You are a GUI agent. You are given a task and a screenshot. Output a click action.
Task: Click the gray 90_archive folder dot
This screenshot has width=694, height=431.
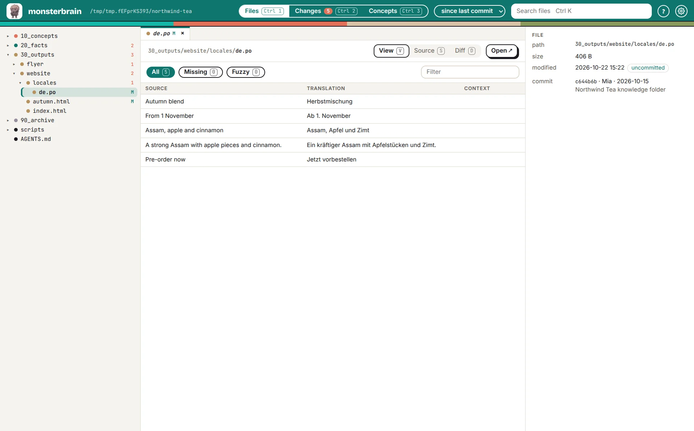(16, 120)
